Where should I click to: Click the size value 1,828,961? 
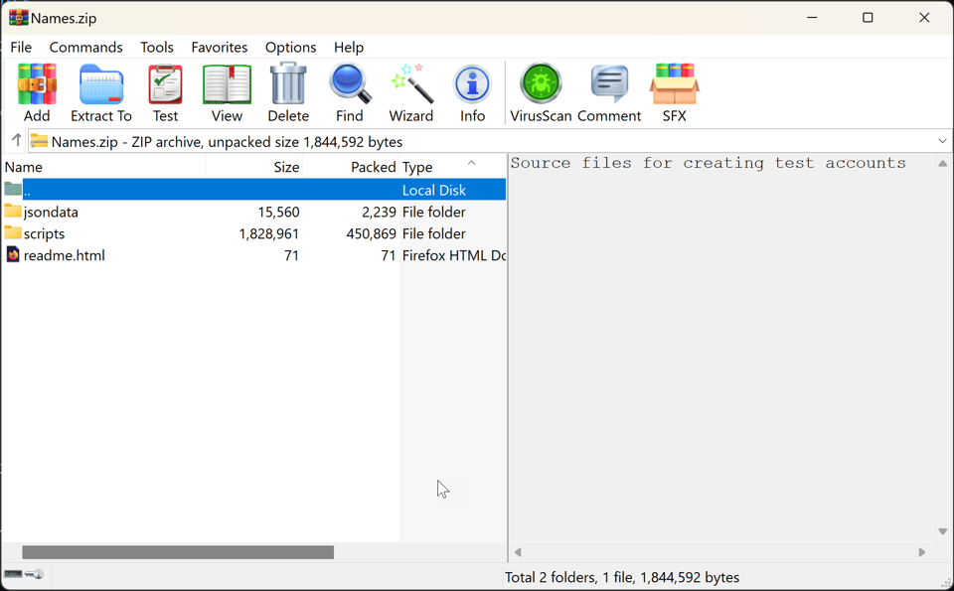tap(269, 234)
